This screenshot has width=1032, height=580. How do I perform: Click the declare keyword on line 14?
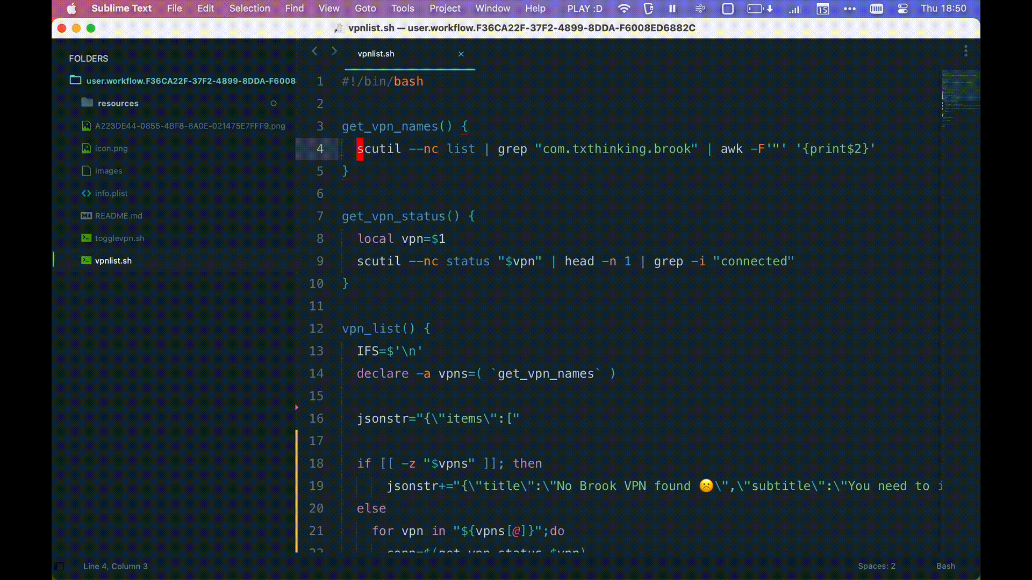tap(383, 374)
